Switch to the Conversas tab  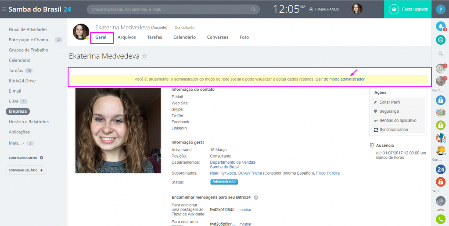218,37
